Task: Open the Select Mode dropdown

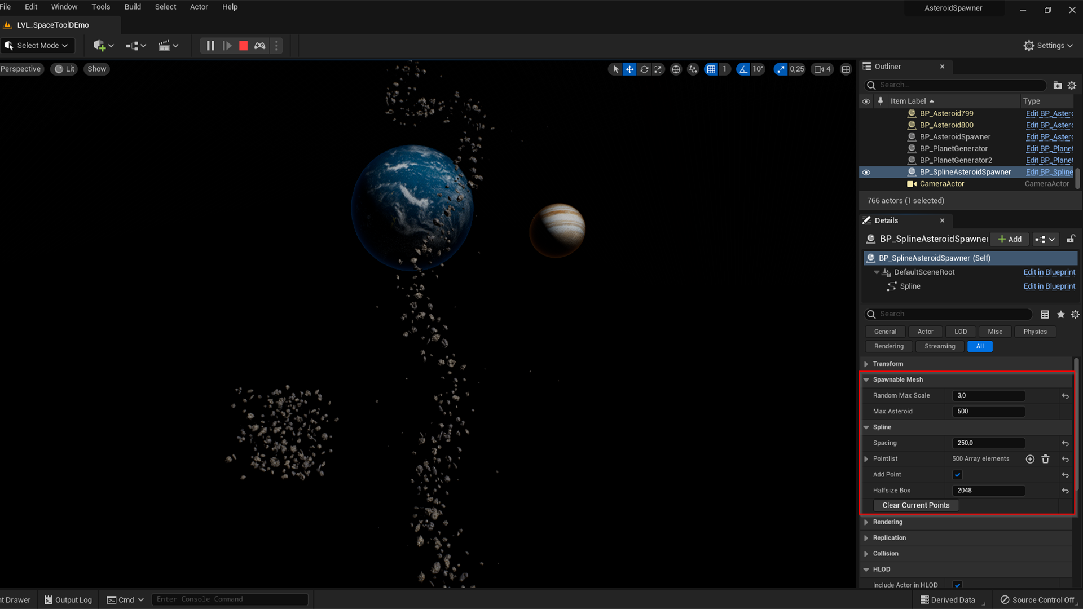Action: (x=37, y=46)
